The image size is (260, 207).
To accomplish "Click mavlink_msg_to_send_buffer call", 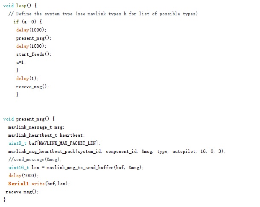I will tap(95, 168).
